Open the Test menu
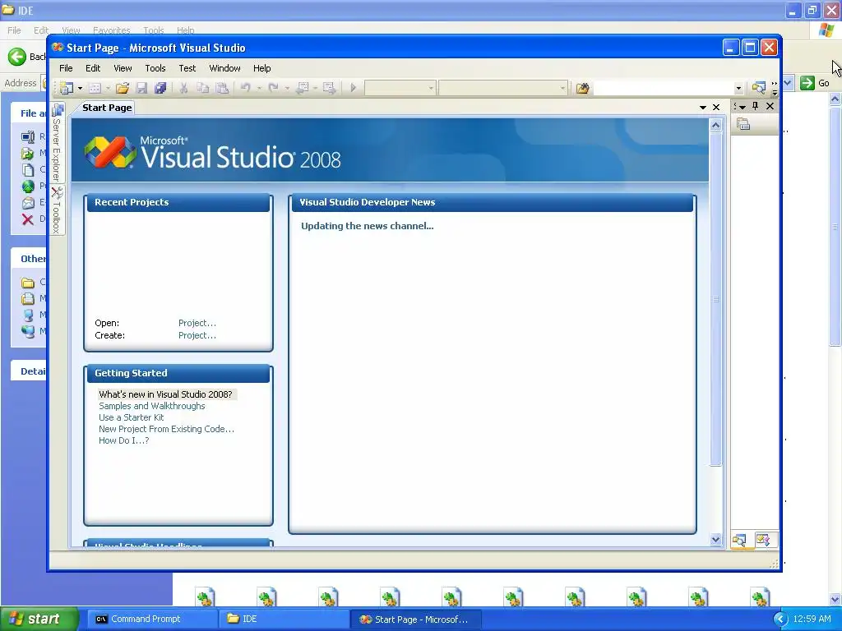The width and height of the screenshot is (842, 631). coord(187,68)
